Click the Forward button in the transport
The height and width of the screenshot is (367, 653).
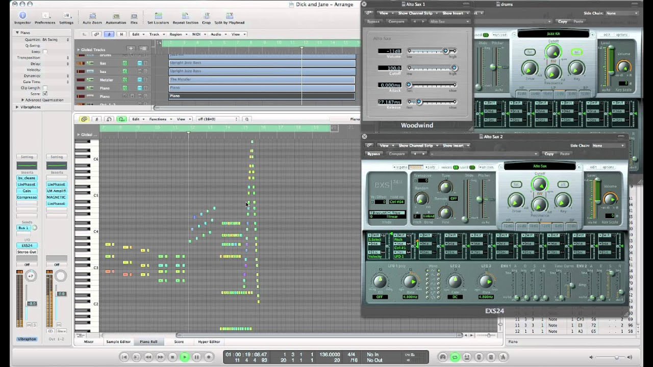(x=160, y=357)
